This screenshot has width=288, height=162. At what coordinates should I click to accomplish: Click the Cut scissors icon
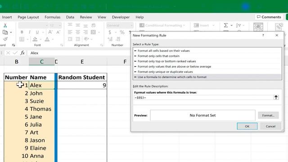point(5,25)
